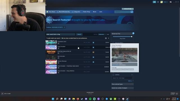Click the Friends & Chat label
Viewport: 180px width, 101px height.
click(x=173, y=94)
